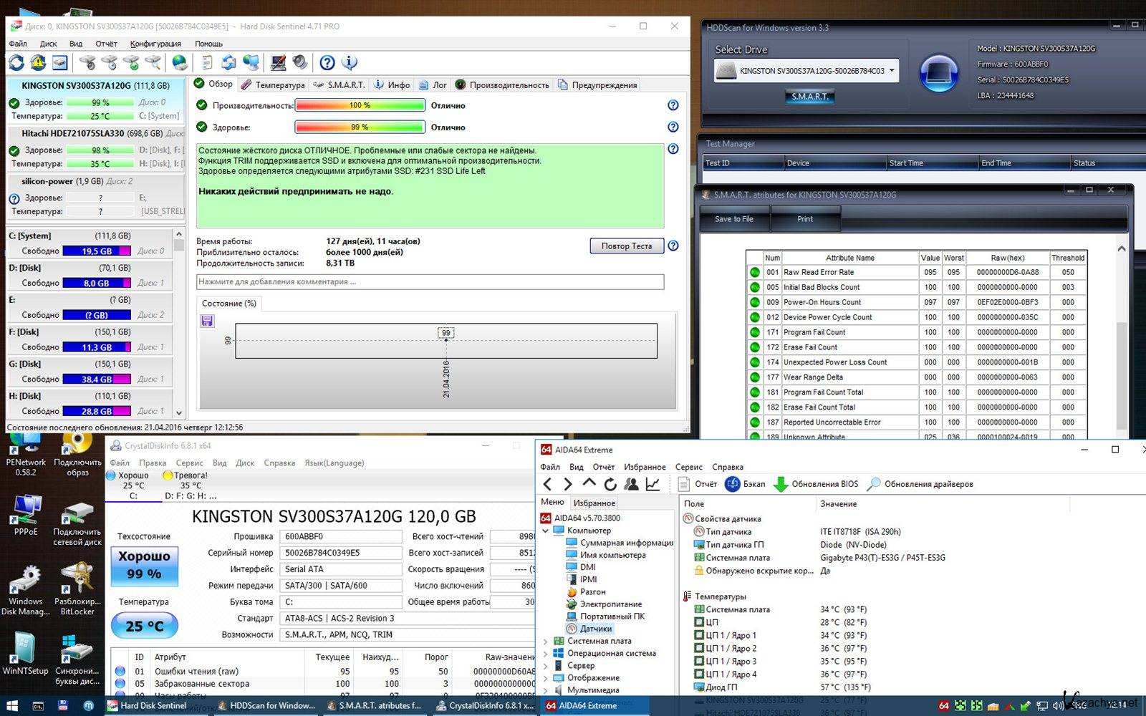Expand Сервер node in AIDA64 tree
The width and height of the screenshot is (1146, 716).
click(546, 665)
